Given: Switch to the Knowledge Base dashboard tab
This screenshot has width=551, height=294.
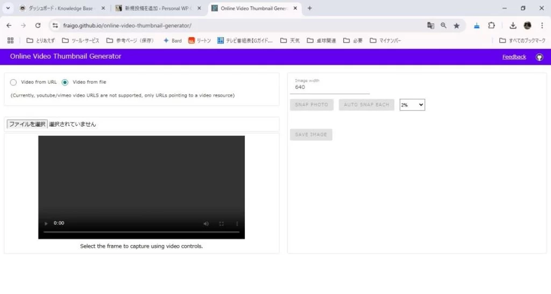Looking at the screenshot, I should [62, 8].
